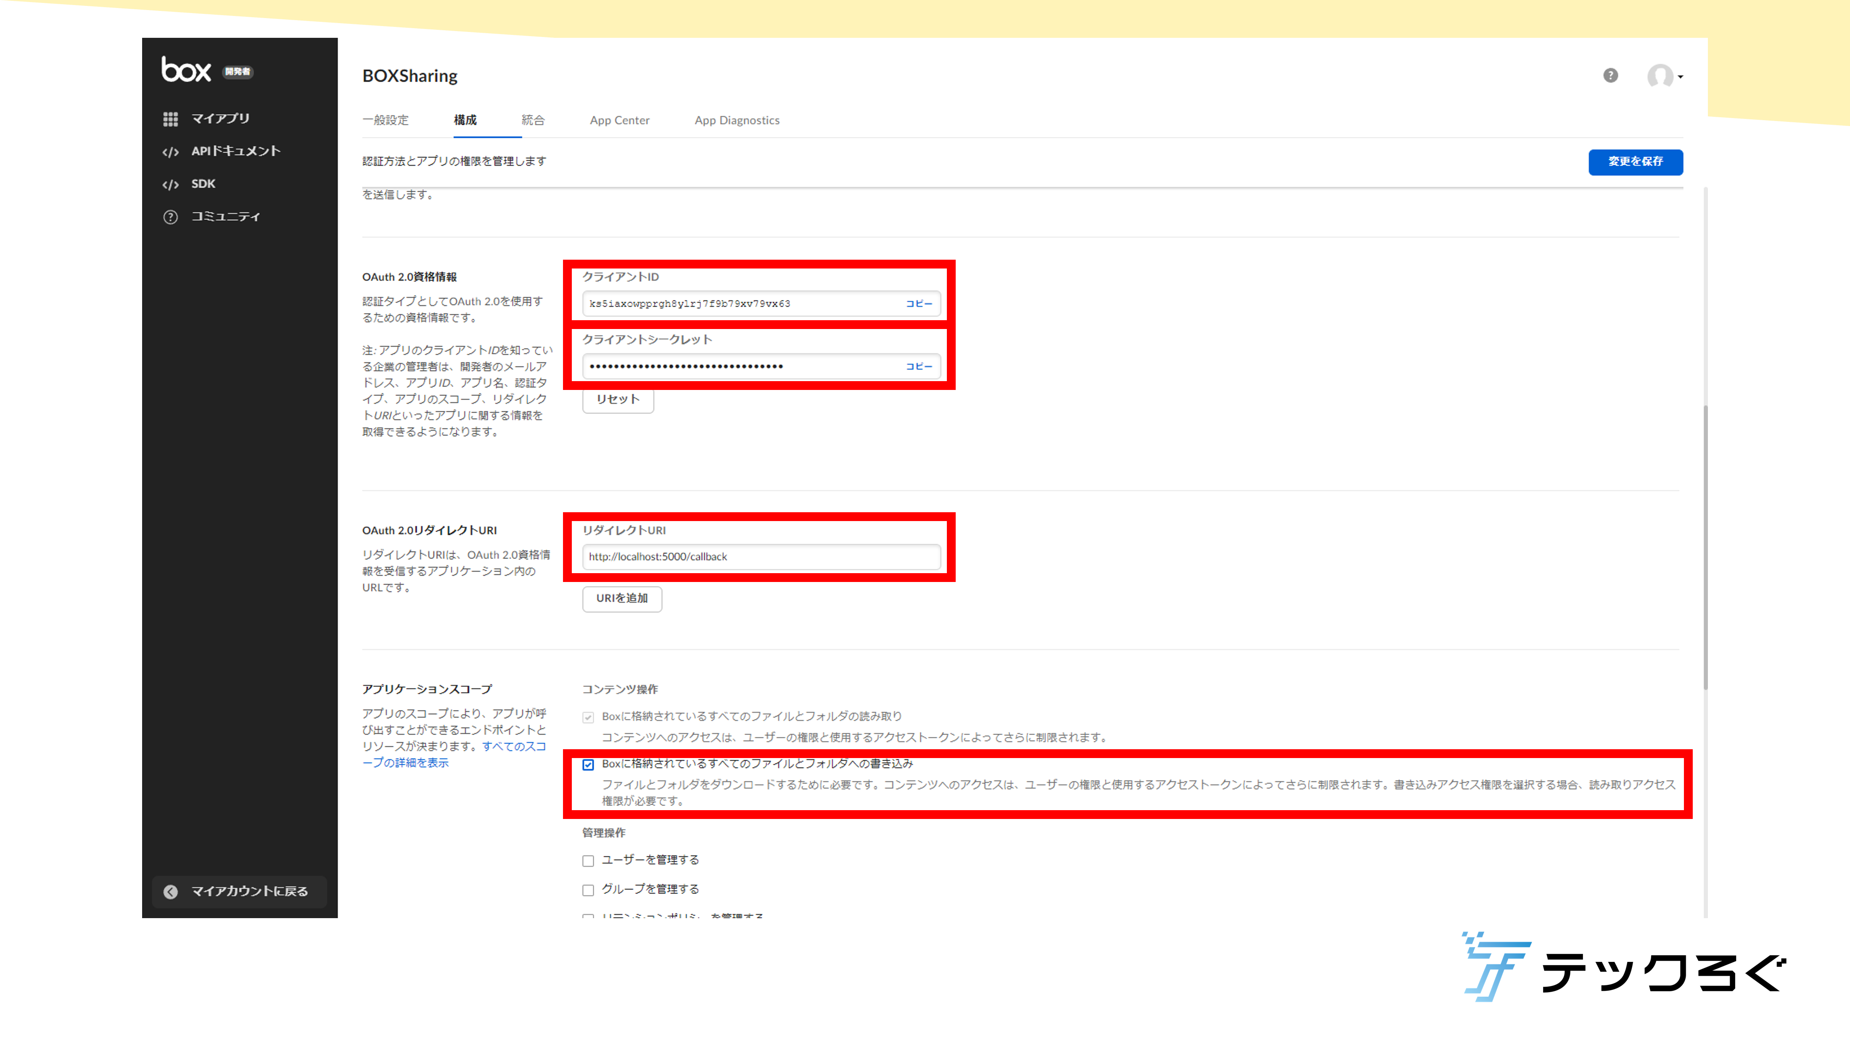The width and height of the screenshot is (1850, 1040).
Task: Click the リセット button
Action: tap(618, 400)
